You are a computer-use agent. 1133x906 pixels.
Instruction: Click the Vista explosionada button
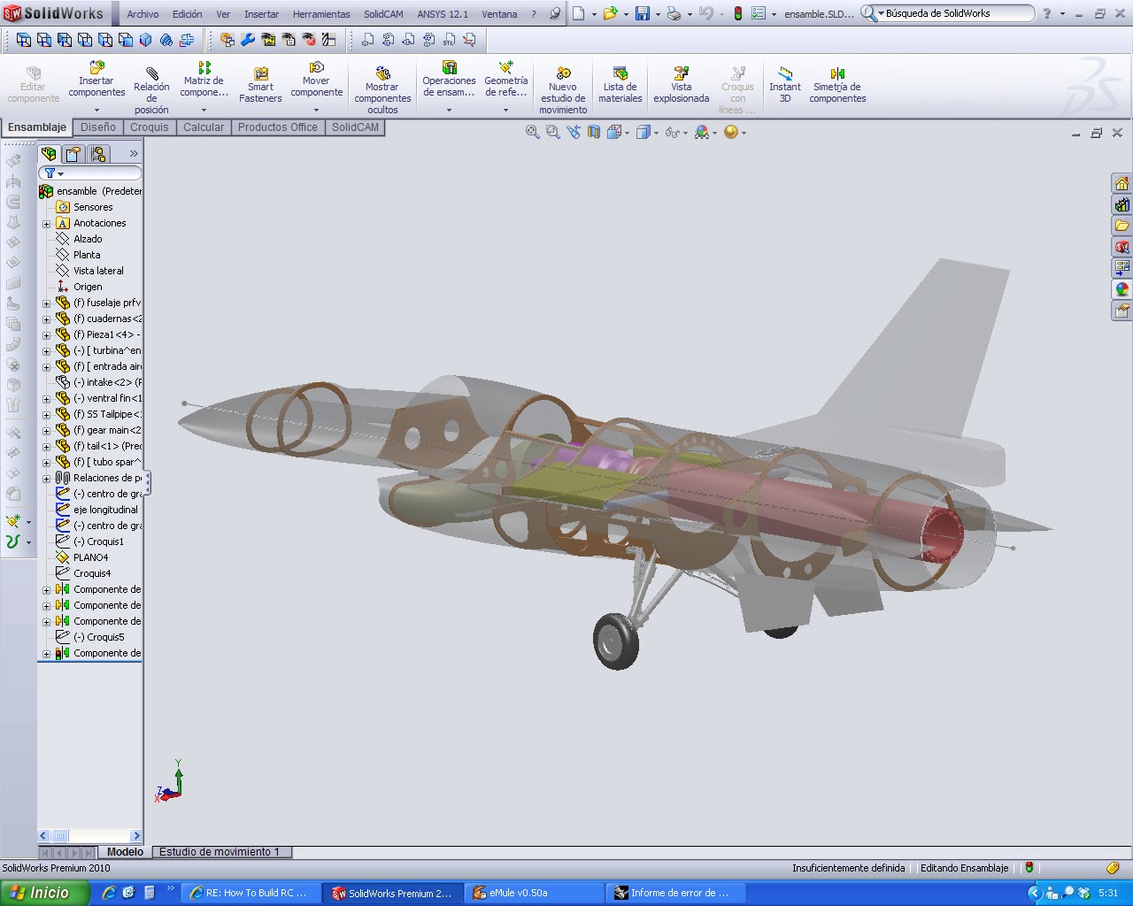click(681, 84)
